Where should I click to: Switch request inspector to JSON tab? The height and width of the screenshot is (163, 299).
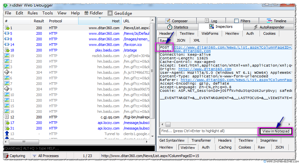tap(181, 40)
